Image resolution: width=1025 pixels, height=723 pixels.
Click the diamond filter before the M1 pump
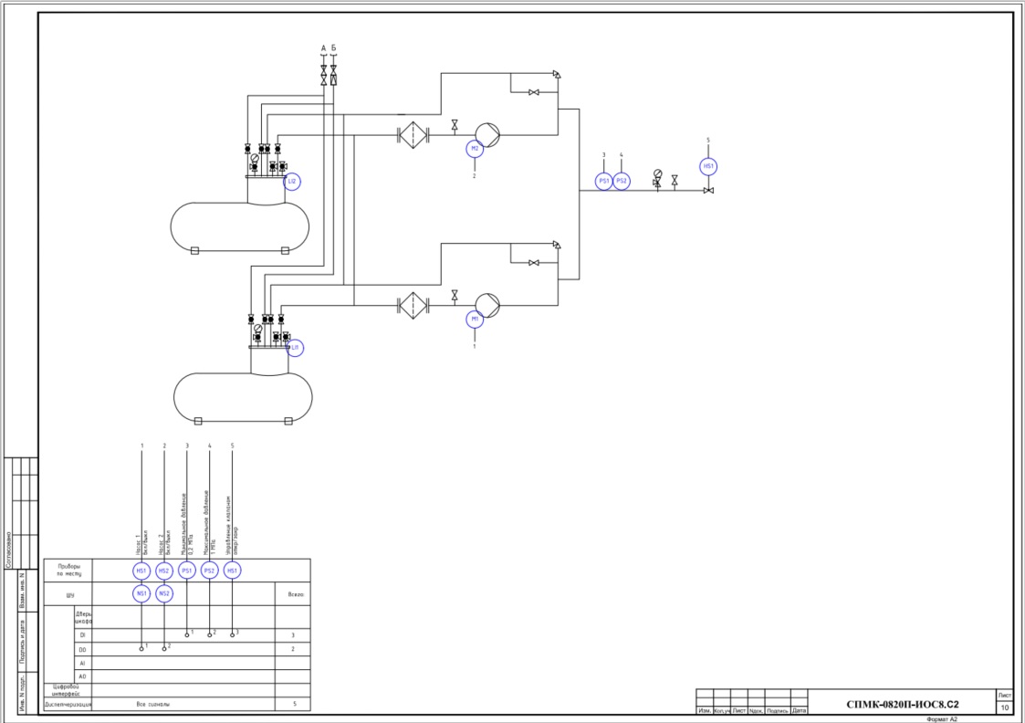point(413,305)
